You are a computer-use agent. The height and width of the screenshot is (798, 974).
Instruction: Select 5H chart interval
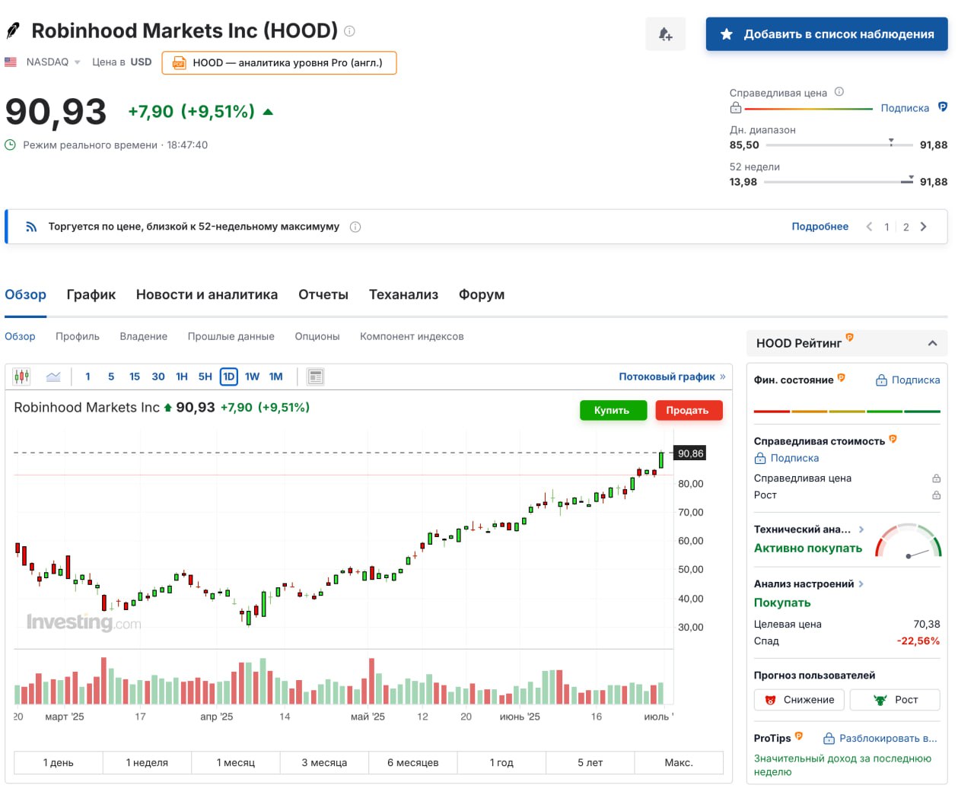(205, 377)
